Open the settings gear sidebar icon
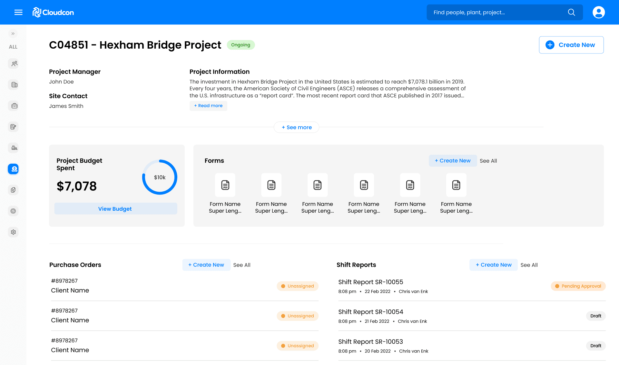The height and width of the screenshot is (365, 619). [13, 232]
